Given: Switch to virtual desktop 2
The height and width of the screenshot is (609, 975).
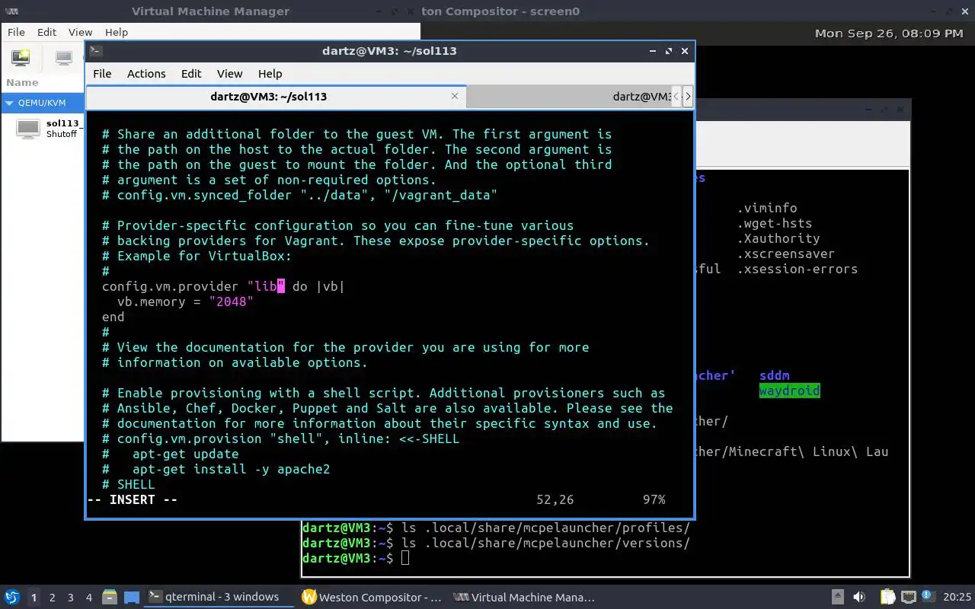Looking at the screenshot, I should pyautogui.click(x=52, y=598).
